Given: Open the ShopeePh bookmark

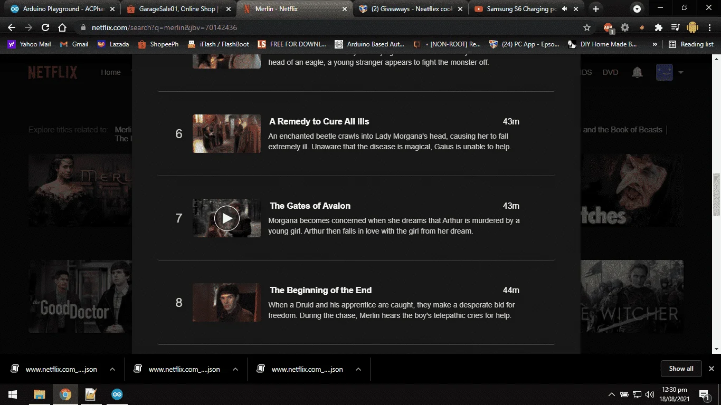Looking at the screenshot, I should pyautogui.click(x=158, y=44).
